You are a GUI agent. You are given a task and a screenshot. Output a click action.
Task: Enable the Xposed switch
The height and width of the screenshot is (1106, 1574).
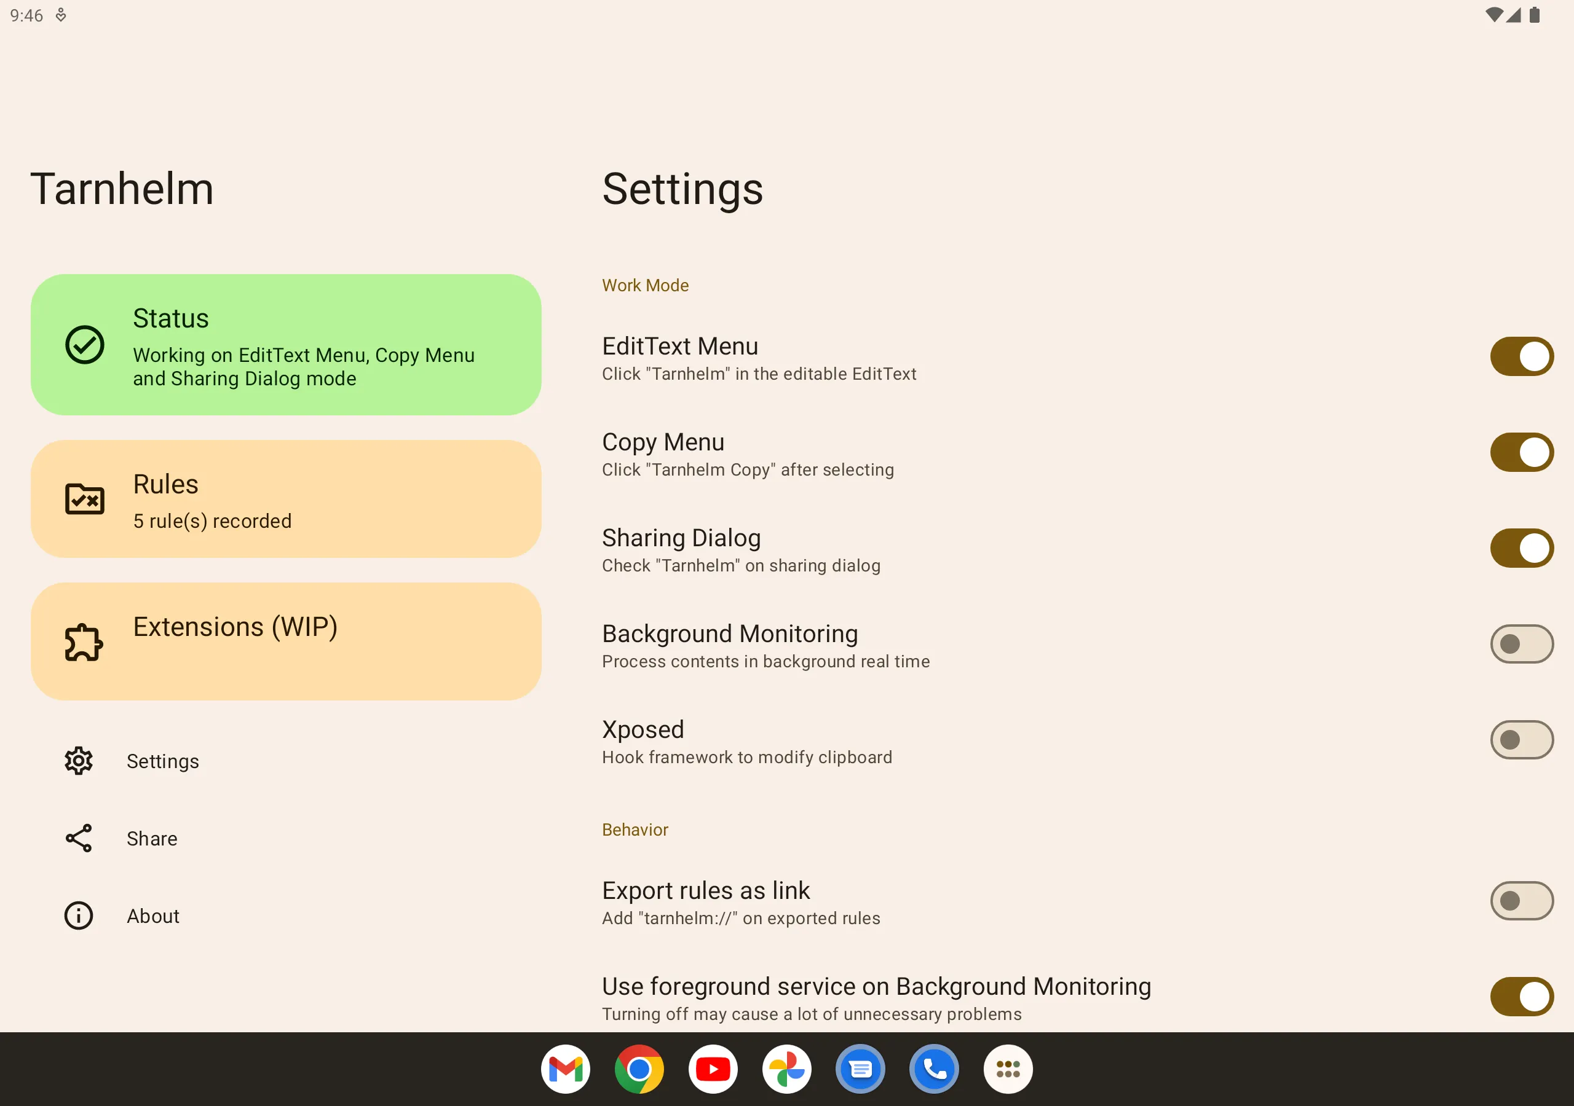(x=1521, y=740)
